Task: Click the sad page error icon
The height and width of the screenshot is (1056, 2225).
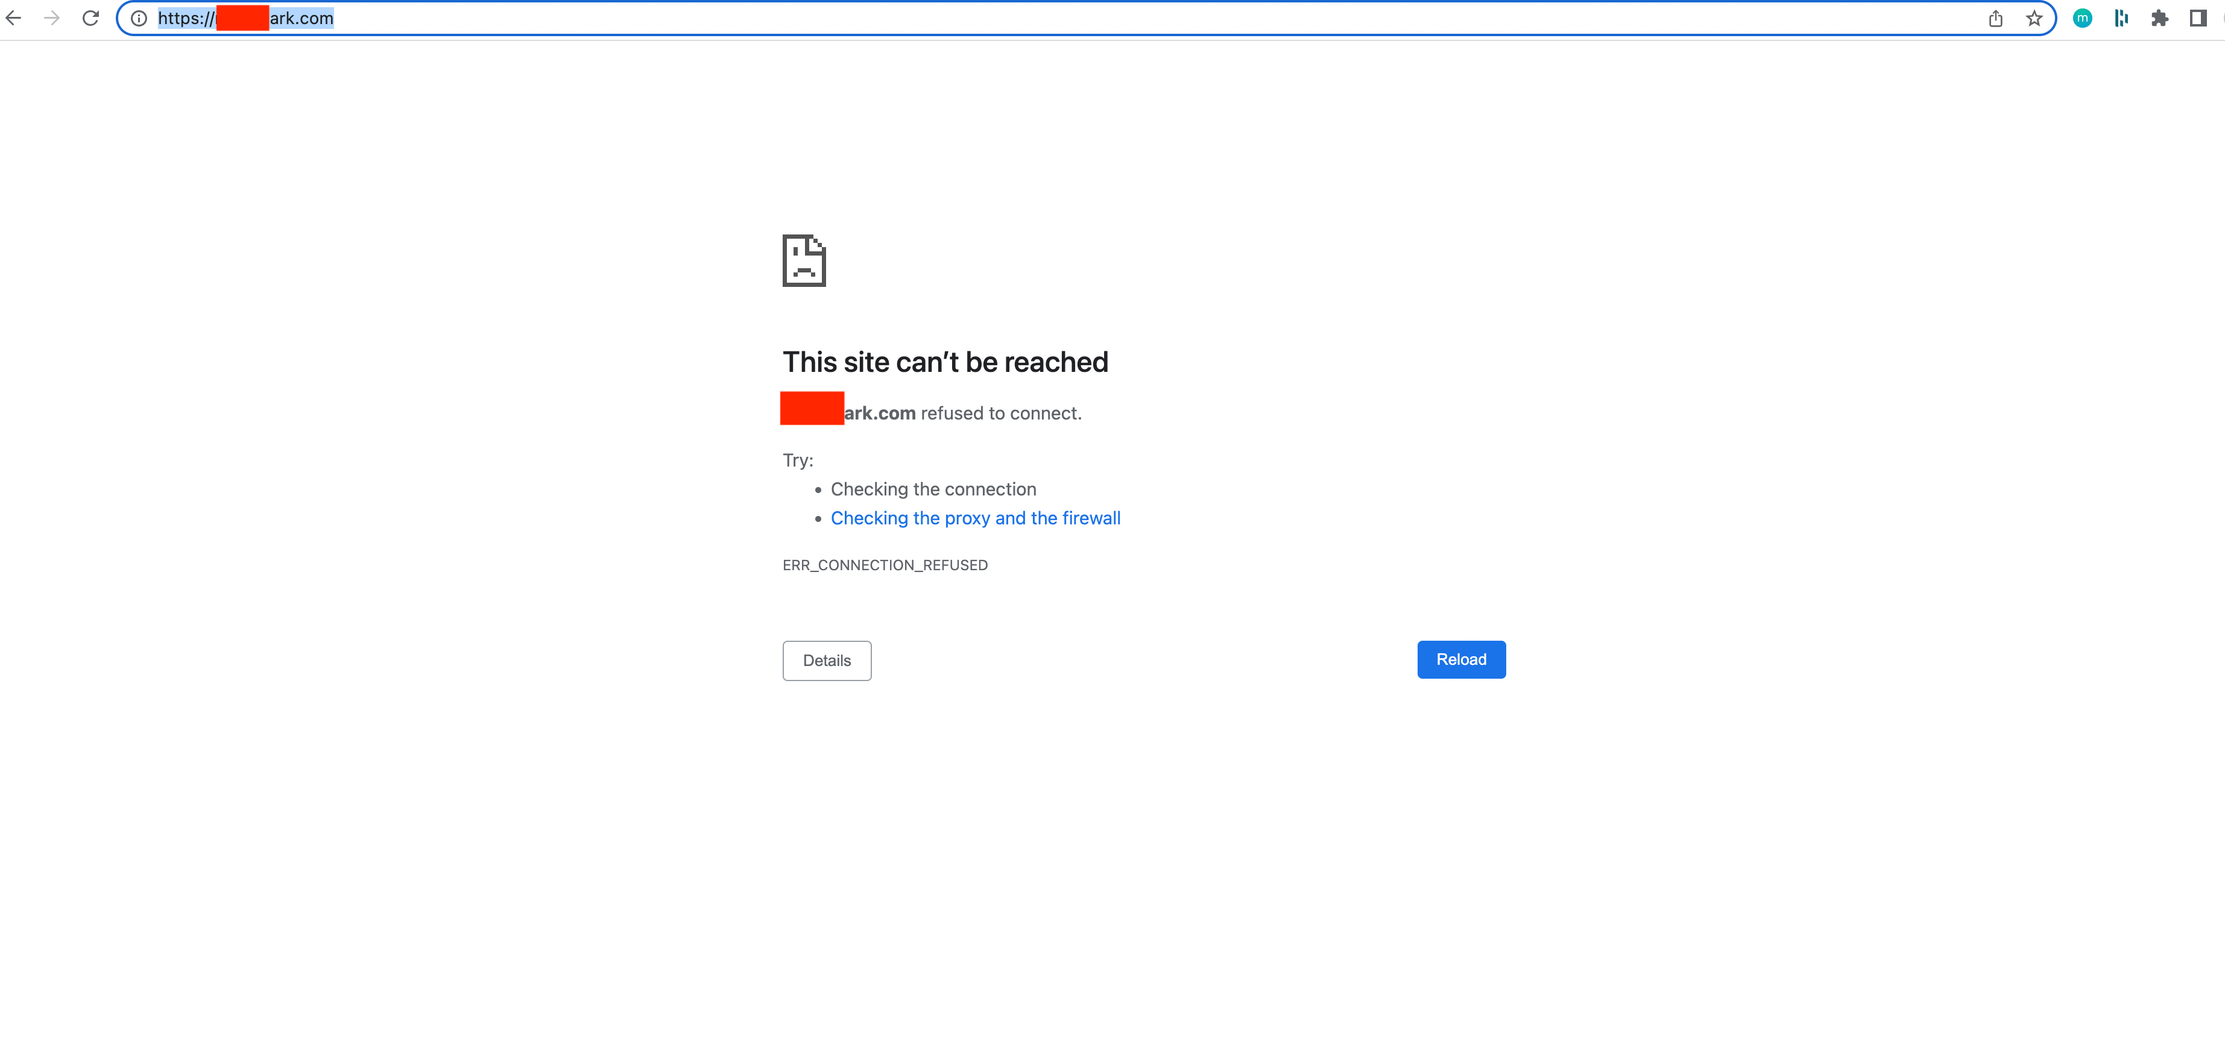Action: pyautogui.click(x=804, y=260)
